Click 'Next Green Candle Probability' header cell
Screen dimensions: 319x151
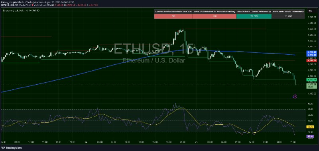(x=254, y=12)
